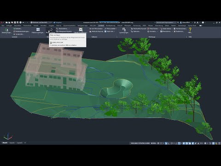Viewport: 221px width, 166px height.
Task: Cycle ribbon minimize state toggle button
Action: click(201, 25)
